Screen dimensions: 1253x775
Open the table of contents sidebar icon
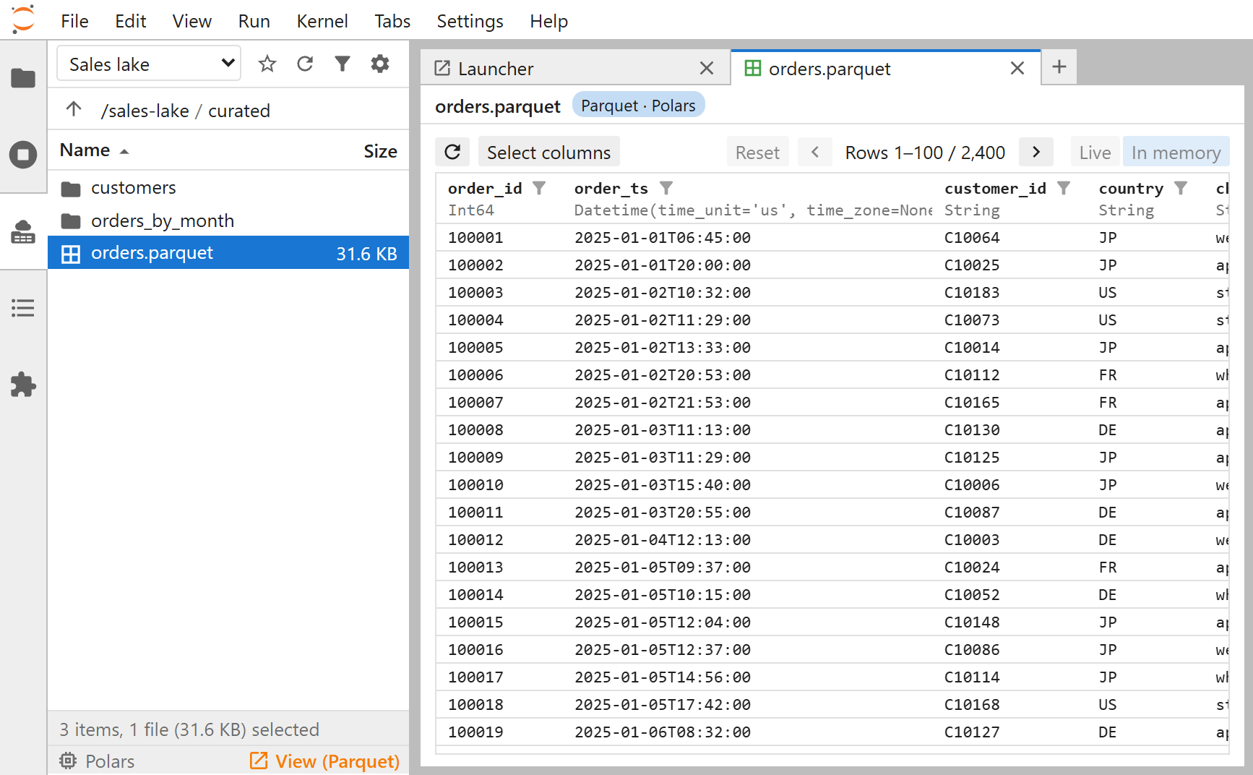[x=23, y=308]
